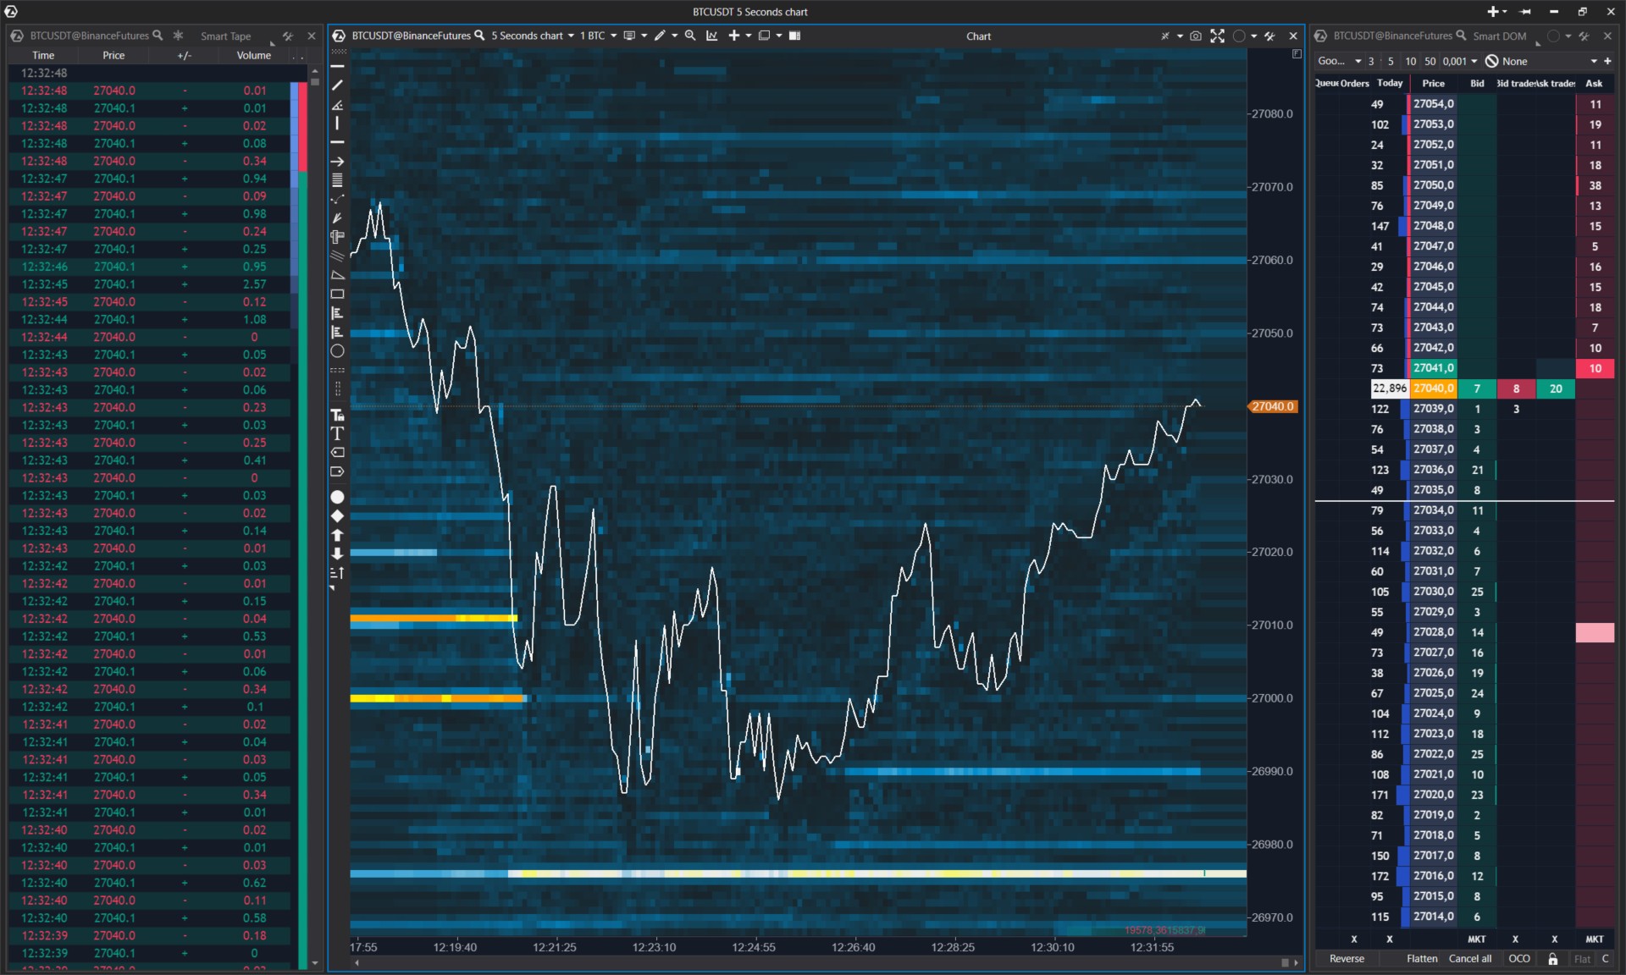Open the chart zoom magnifier tool
Viewport: 1626px width, 975px height.
pyautogui.click(x=690, y=36)
